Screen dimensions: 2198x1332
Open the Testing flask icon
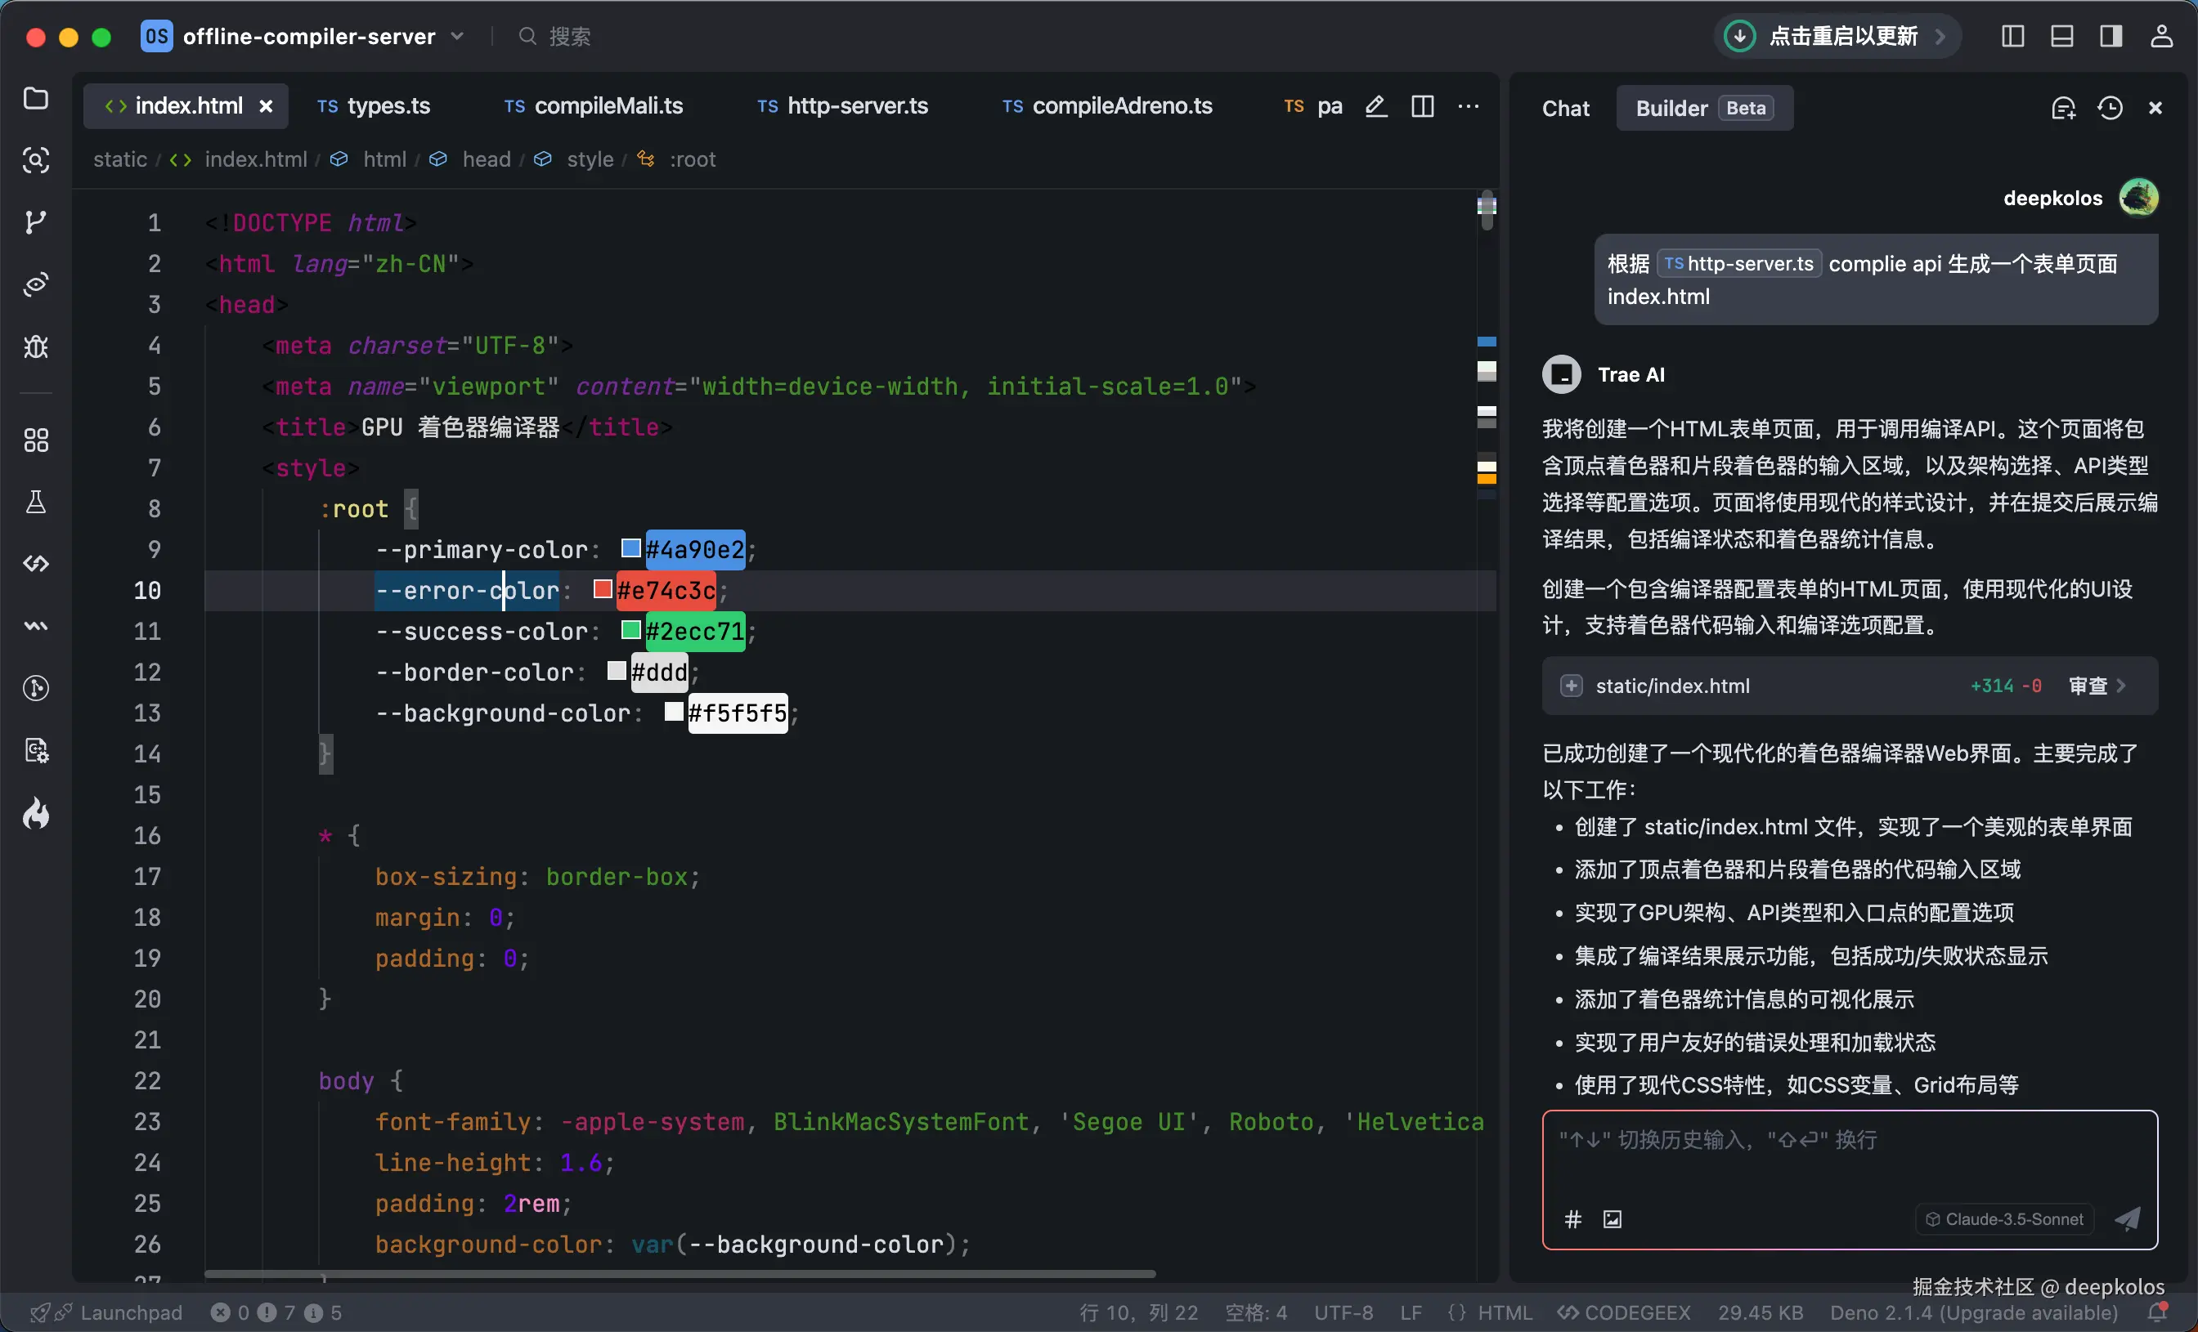pyautogui.click(x=36, y=502)
